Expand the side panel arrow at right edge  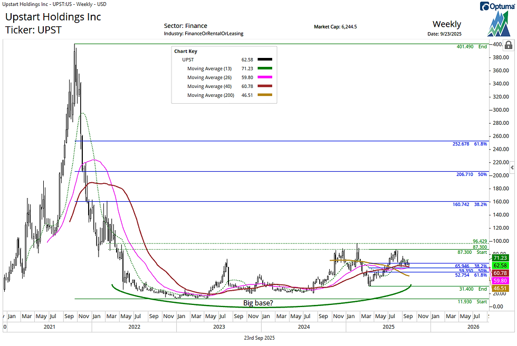tap(512, 167)
